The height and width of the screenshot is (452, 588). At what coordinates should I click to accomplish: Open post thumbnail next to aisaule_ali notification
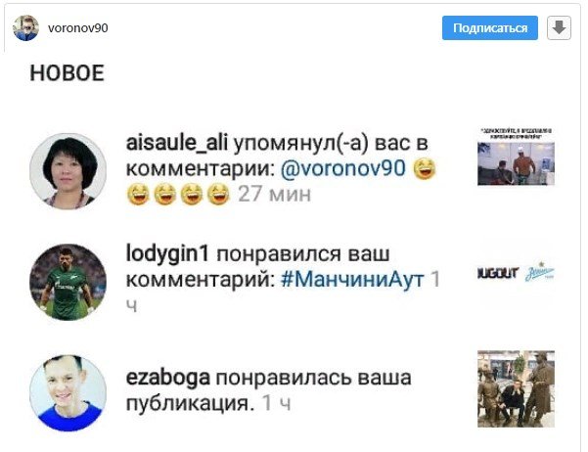516,157
